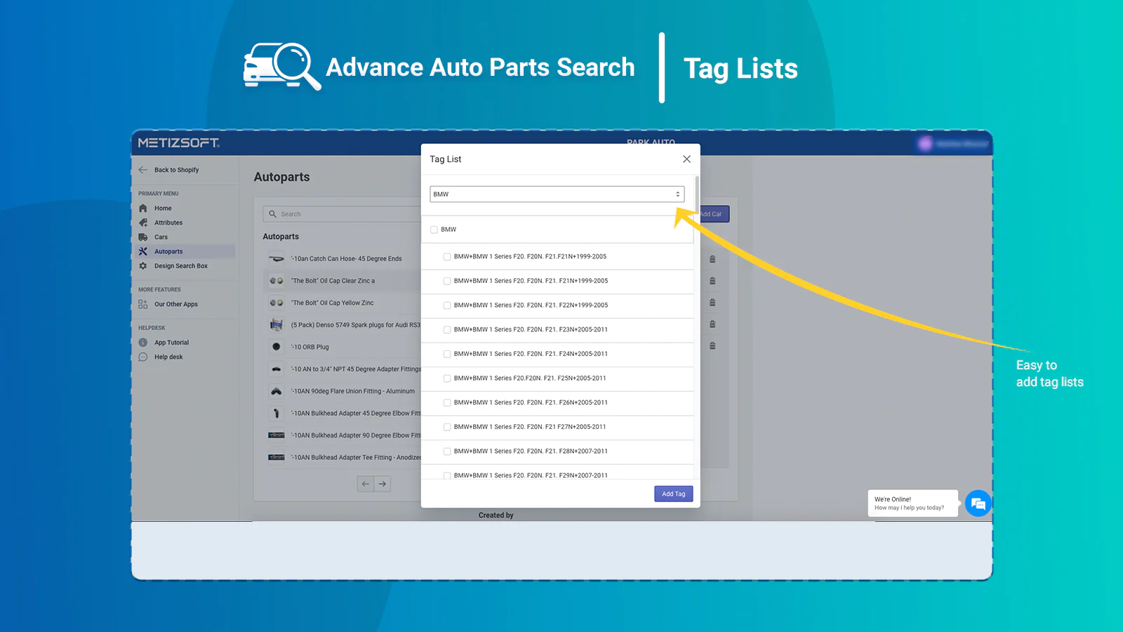Open the Oil Cap Clear Zinc thumbnail
This screenshot has height=632, width=1123.
pyautogui.click(x=277, y=281)
